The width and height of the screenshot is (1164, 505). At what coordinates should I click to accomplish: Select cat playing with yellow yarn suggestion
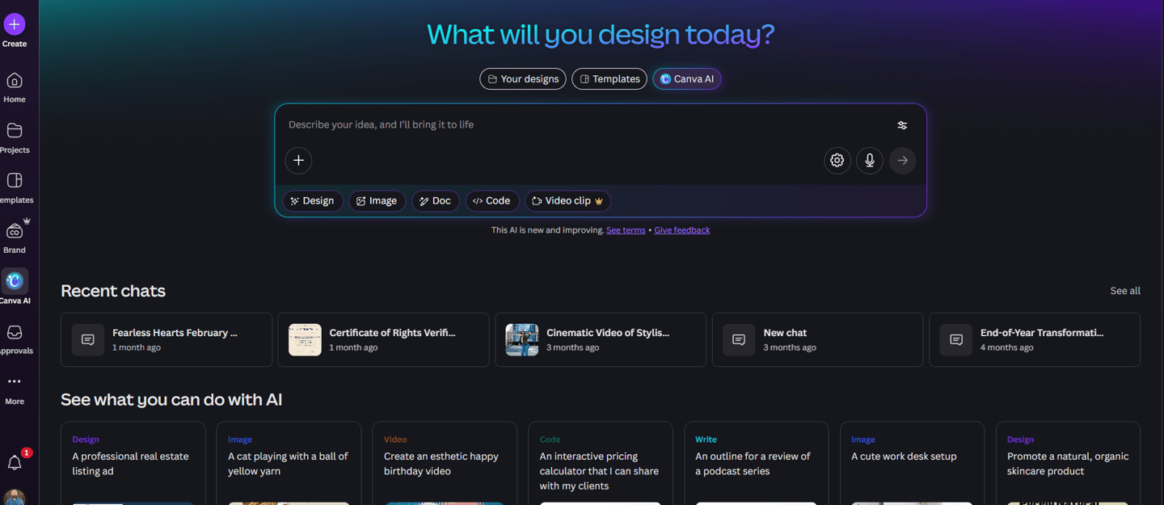289,463
